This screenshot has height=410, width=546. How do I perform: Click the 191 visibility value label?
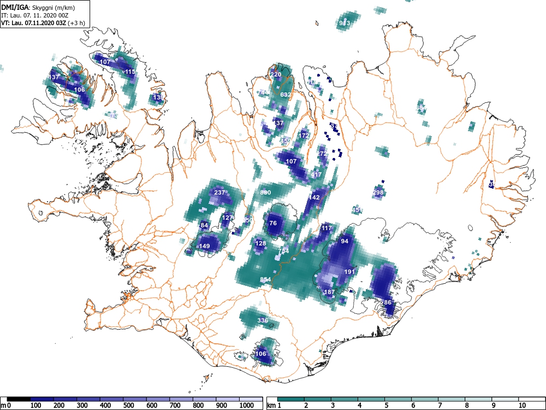tap(349, 272)
